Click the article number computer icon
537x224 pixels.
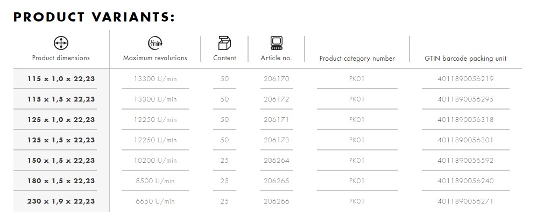pos(277,43)
